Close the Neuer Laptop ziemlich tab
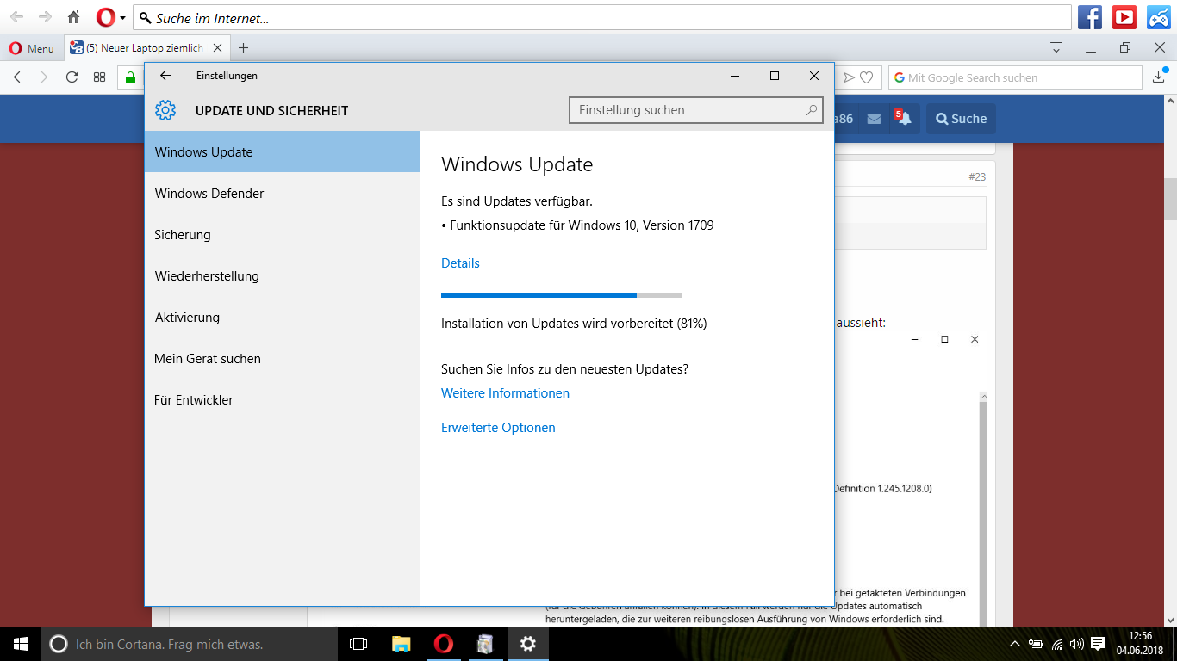 tap(218, 48)
